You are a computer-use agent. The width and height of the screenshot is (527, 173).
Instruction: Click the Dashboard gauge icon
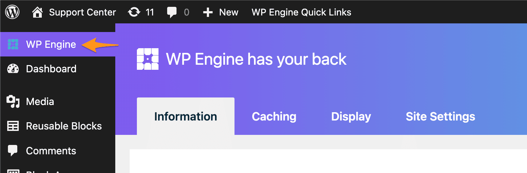(x=13, y=69)
